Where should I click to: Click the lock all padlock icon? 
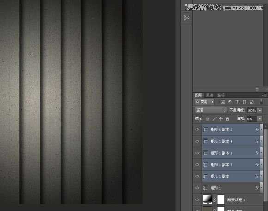[227, 119]
